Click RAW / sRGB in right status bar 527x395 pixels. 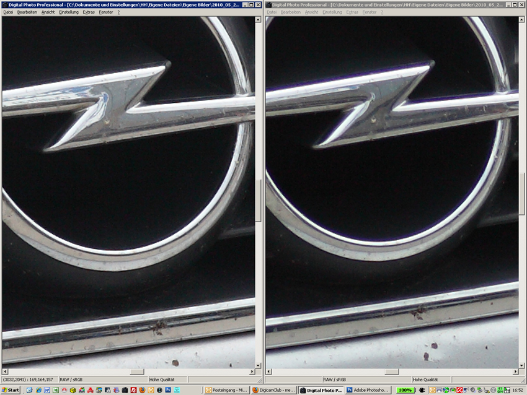click(x=334, y=380)
